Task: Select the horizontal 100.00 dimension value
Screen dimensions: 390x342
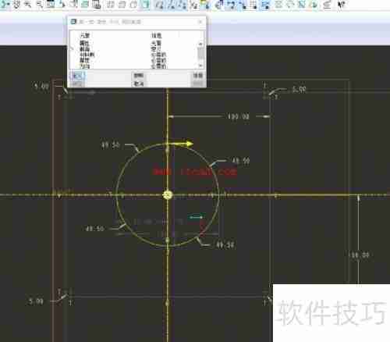Action: coord(239,116)
